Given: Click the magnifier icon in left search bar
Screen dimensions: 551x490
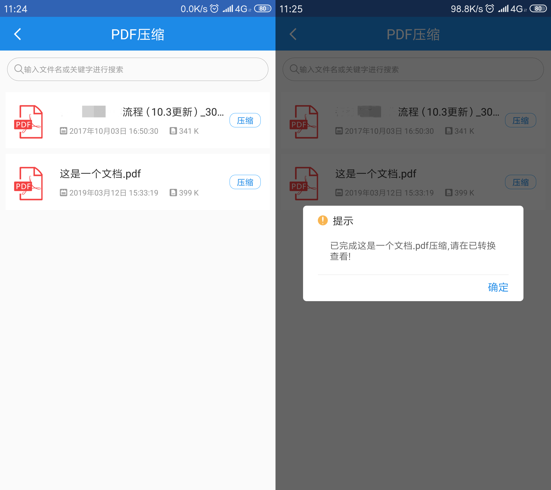Looking at the screenshot, I should coord(19,69).
